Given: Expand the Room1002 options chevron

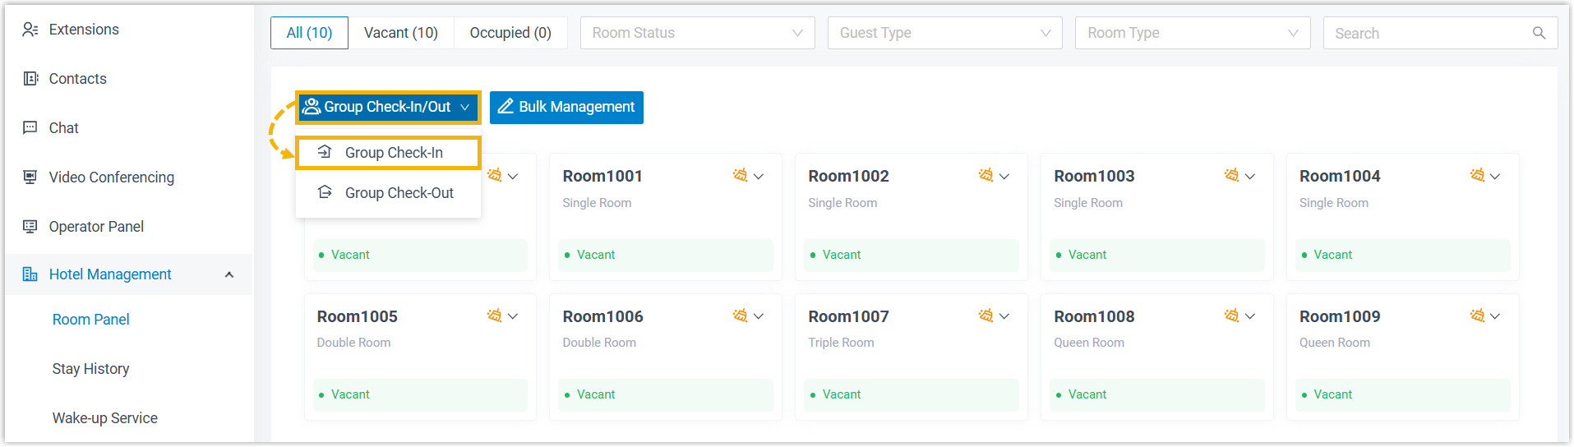Looking at the screenshot, I should click(1004, 177).
